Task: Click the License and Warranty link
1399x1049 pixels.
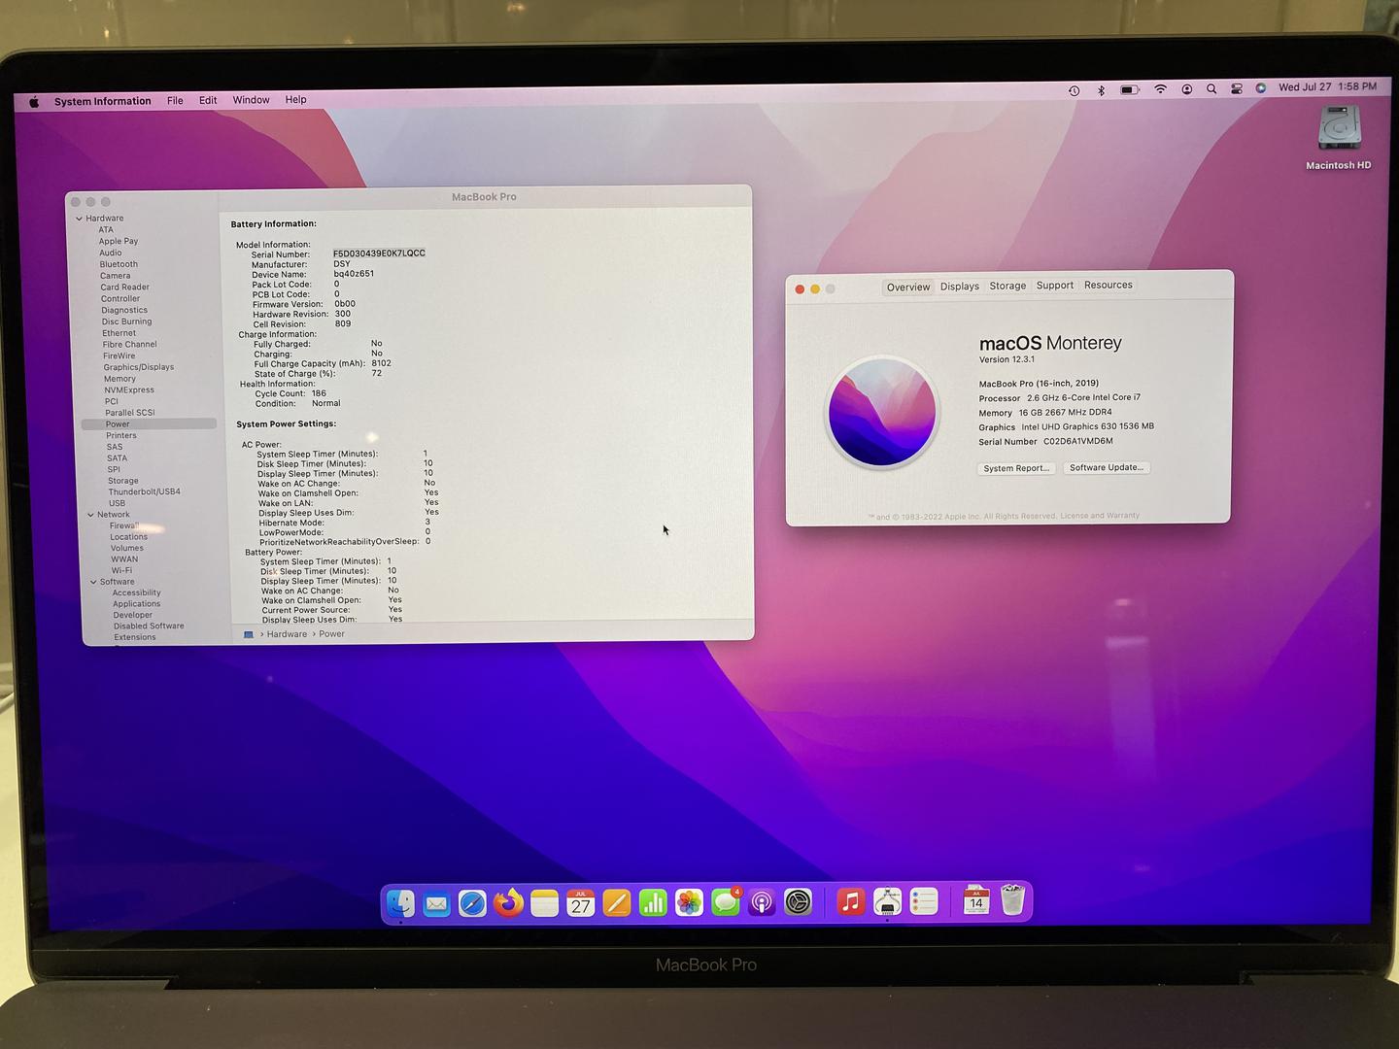Action: (1101, 516)
